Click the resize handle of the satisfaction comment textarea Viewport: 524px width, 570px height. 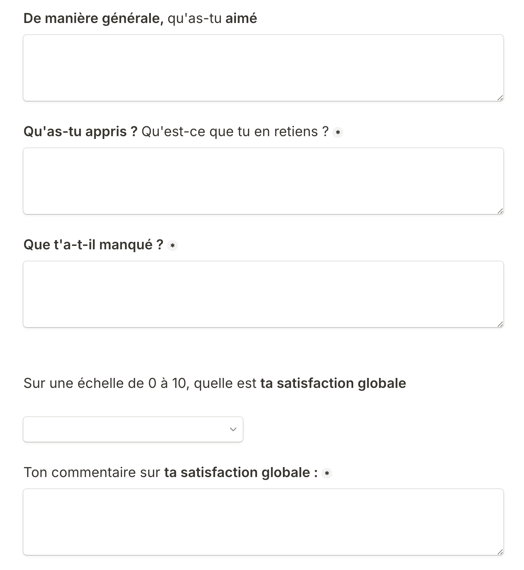[x=500, y=552]
